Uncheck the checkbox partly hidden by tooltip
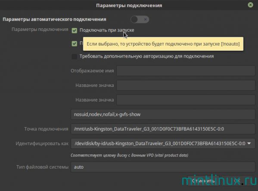 tap(75, 43)
